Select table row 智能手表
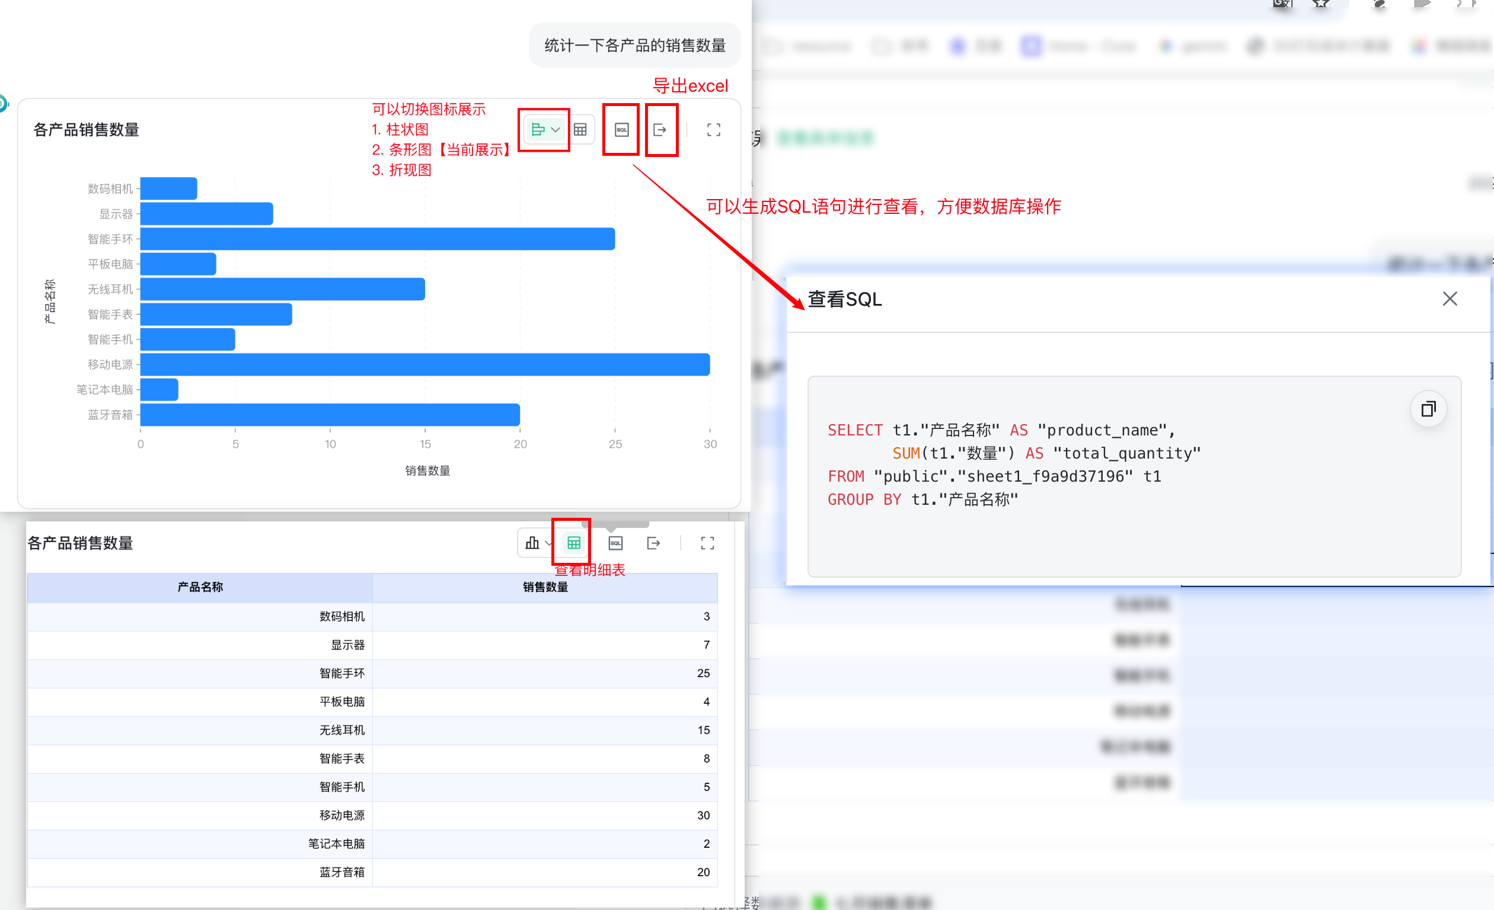This screenshot has height=910, width=1494. point(372,759)
